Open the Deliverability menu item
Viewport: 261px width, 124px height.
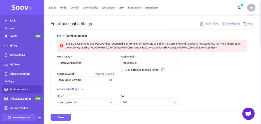click(90, 8)
